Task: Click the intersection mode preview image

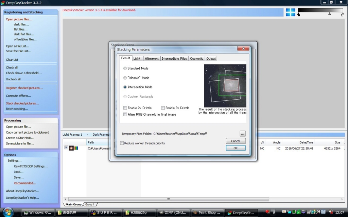Action: [x=225, y=86]
